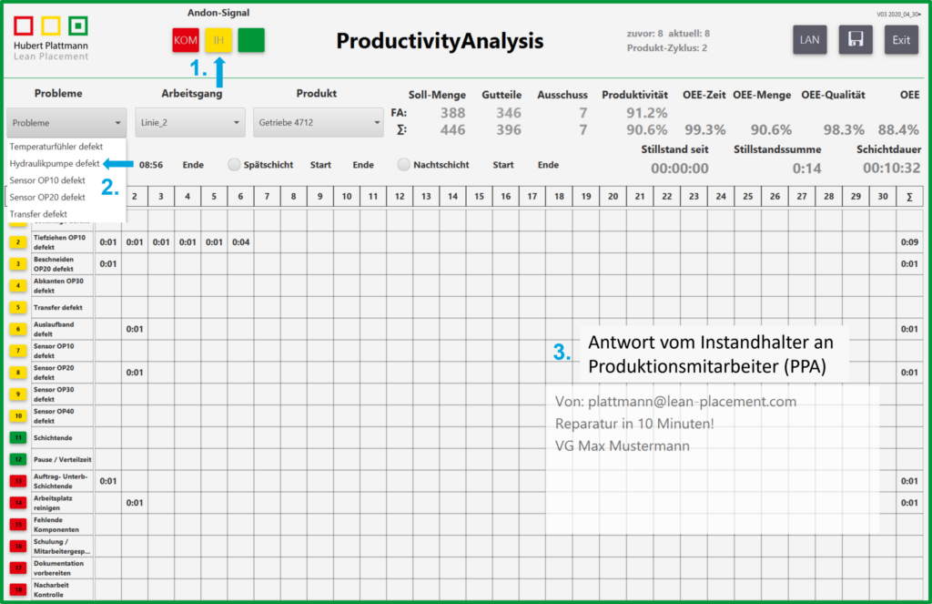
Task: Click the LAN button
Action: click(809, 40)
